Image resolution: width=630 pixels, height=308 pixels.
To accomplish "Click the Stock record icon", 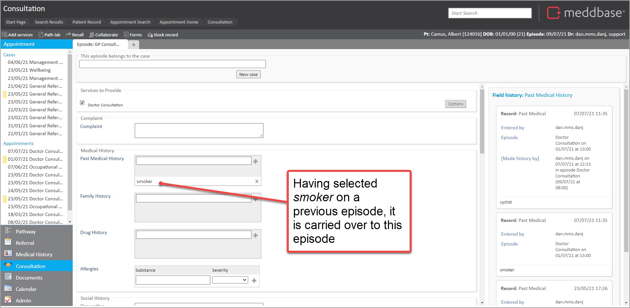I will pyautogui.click(x=150, y=35).
